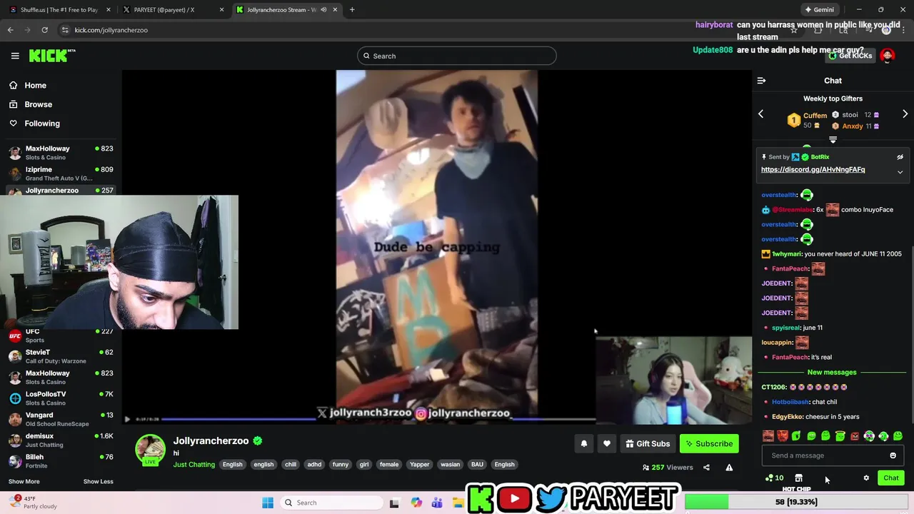Click the Subscribe button
Image resolution: width=914 pixels, height=514 pixels.
(709, 443)
